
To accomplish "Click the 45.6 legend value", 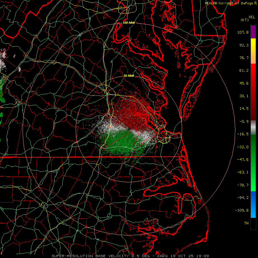I will (x=244, y=83).
